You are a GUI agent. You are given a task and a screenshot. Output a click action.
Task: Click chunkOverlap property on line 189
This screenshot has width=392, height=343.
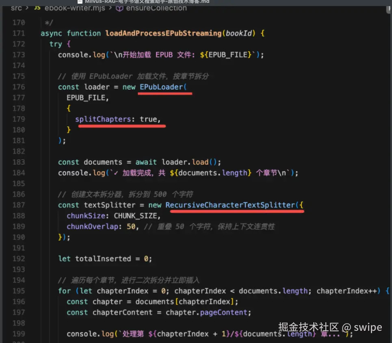point(92,227)
